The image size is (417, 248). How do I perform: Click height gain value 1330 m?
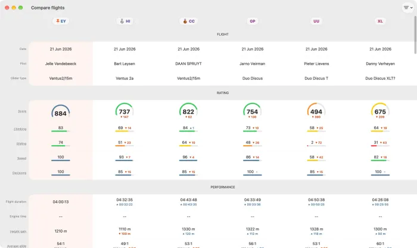(189, 229)
